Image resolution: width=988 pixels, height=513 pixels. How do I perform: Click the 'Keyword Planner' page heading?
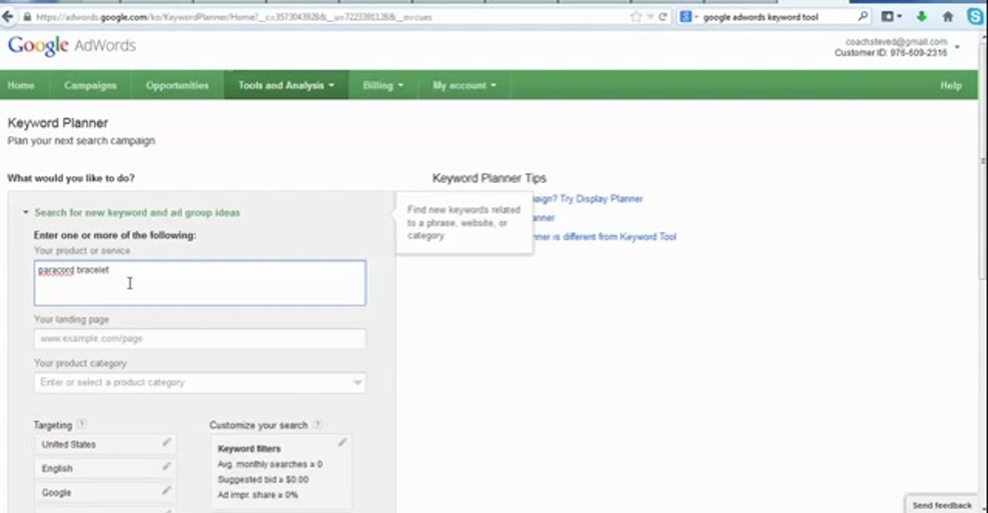tap(58, 123)
